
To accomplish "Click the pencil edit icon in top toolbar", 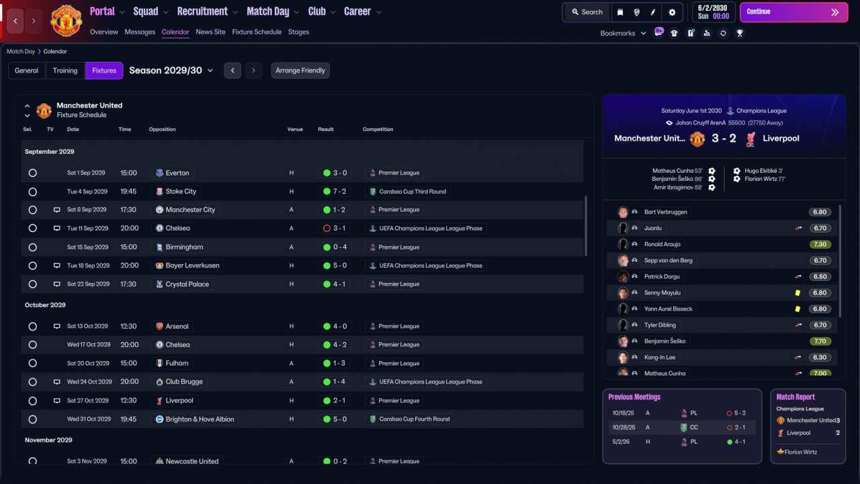I will tap(653, 12).
